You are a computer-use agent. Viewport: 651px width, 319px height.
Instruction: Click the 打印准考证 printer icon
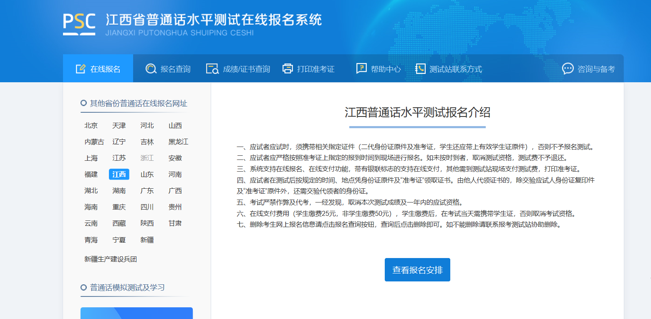288,69
